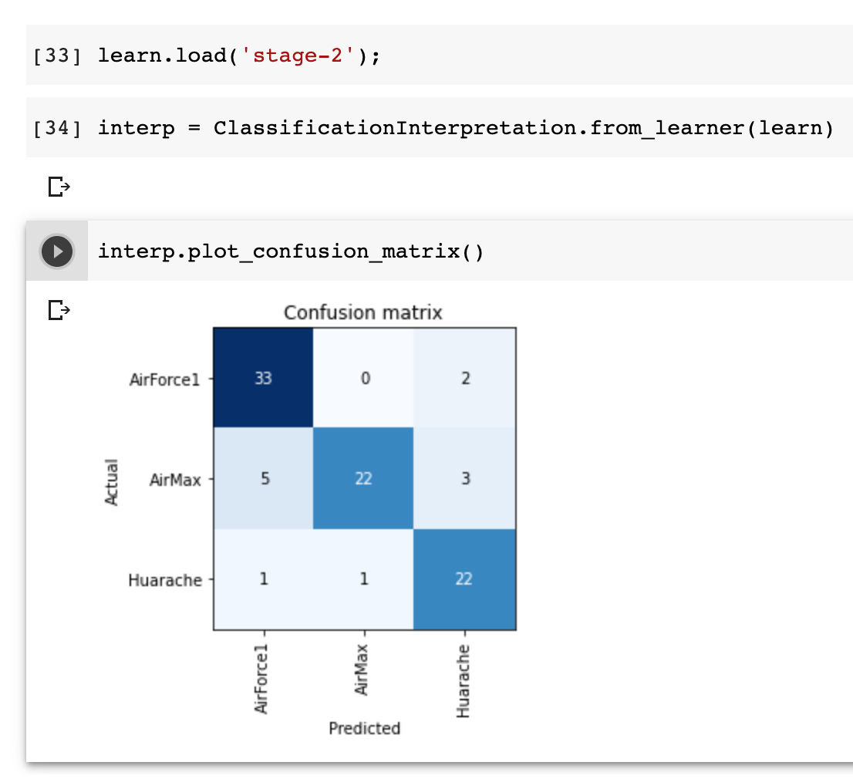Click the run button on the confusion matrix cell
Screen dimensions: 853x779
56,250
